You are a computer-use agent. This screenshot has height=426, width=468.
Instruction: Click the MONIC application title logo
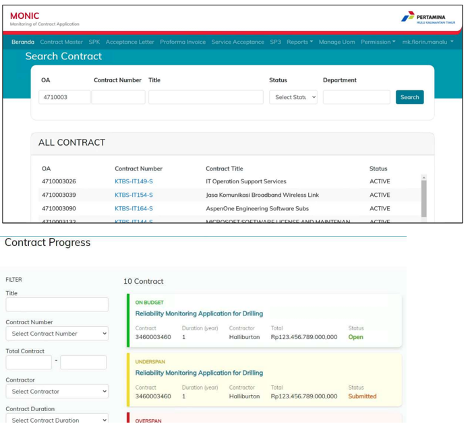[25, 16]
